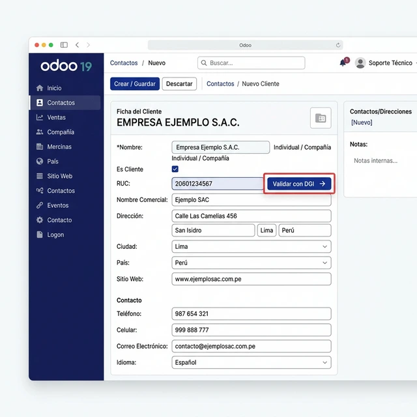Expand the Idioma dropdown showing Español

[252, 362]
